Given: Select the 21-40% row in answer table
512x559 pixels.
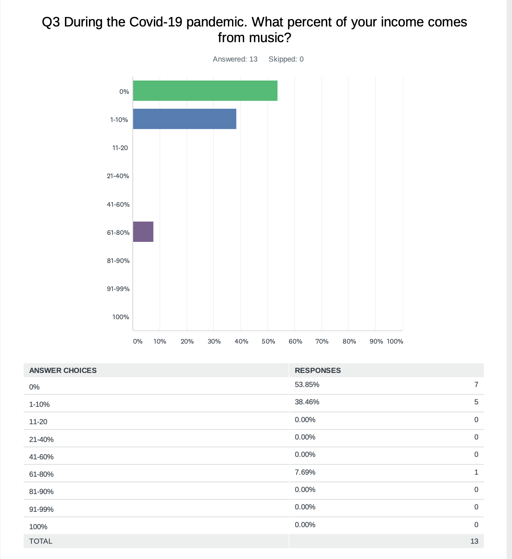Looking at the screenshot, I should click(41, 440).
